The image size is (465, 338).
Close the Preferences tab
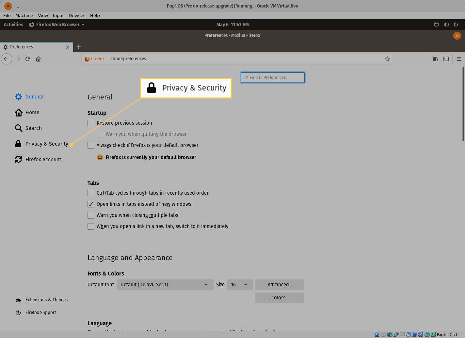click(68, 47)
